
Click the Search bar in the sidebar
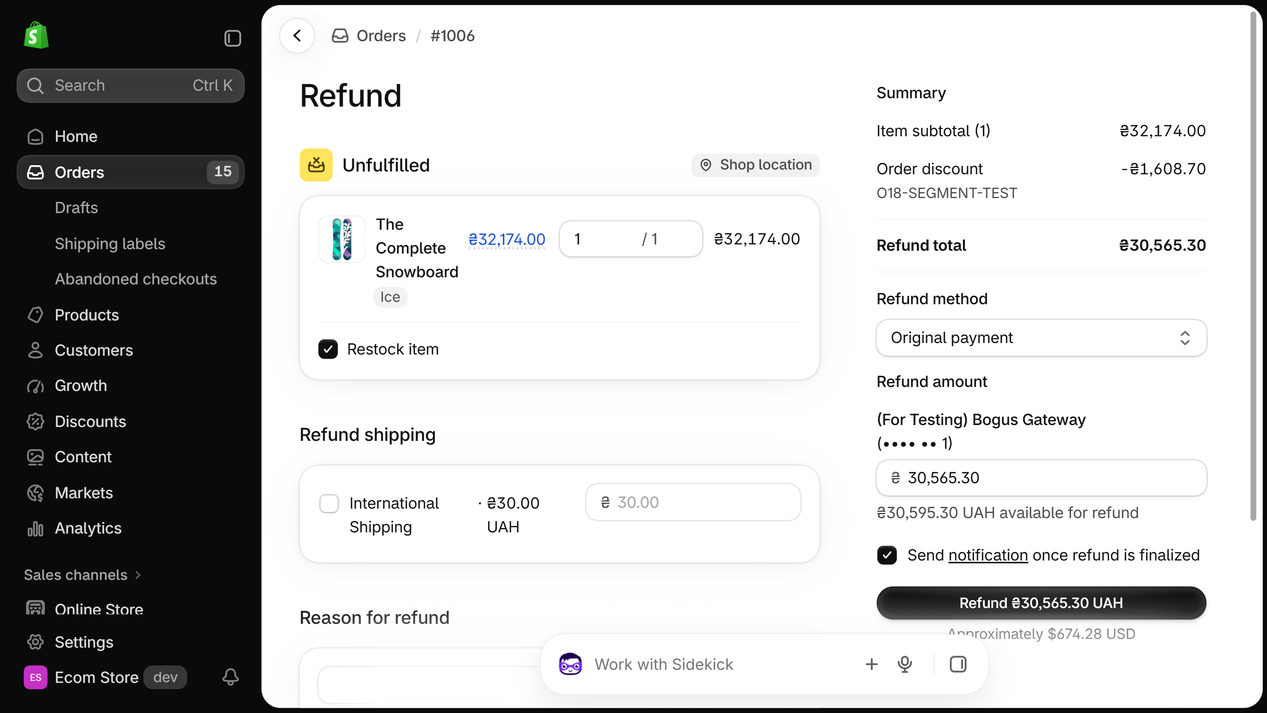pos(130,86)
